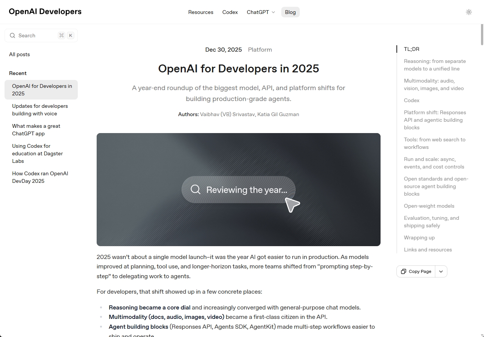Jump to Codex section in table of contents
The width and height of the screenshot is (484, 337).
pos(412,100)
